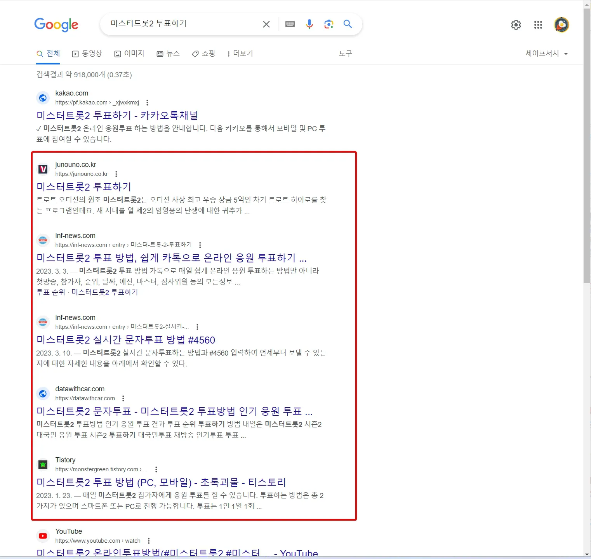
Task: Click the YouTube favicon icon
Action: click(x=43, y=536)
